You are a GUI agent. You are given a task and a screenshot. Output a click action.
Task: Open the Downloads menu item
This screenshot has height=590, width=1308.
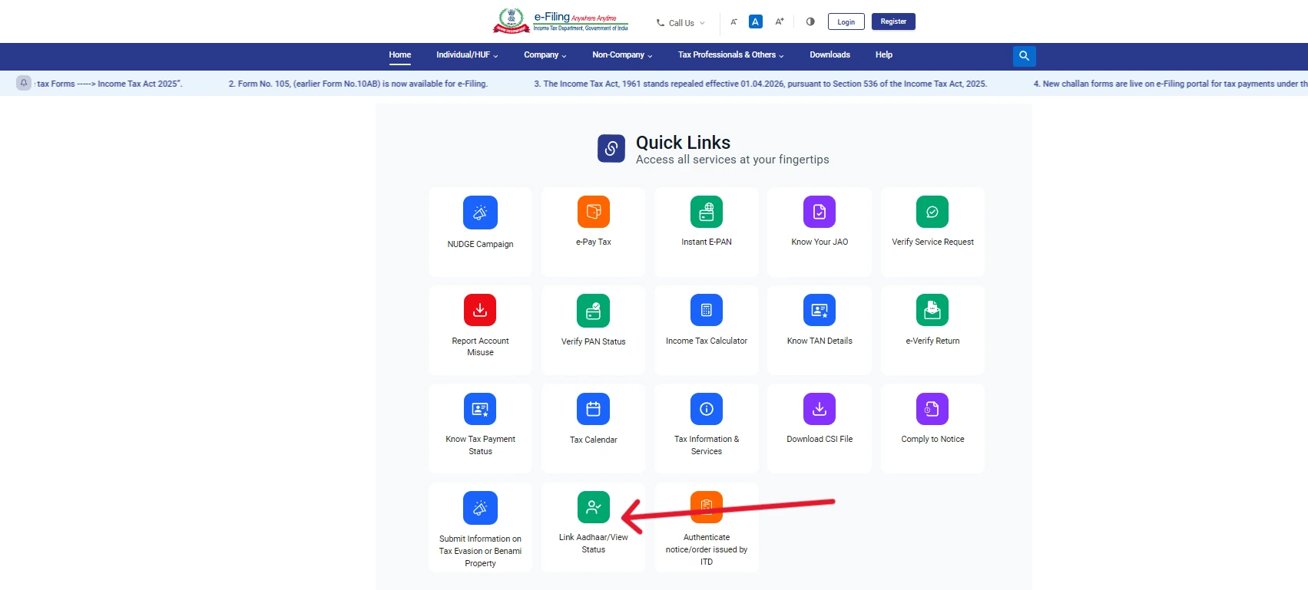[x=830, y=54]
